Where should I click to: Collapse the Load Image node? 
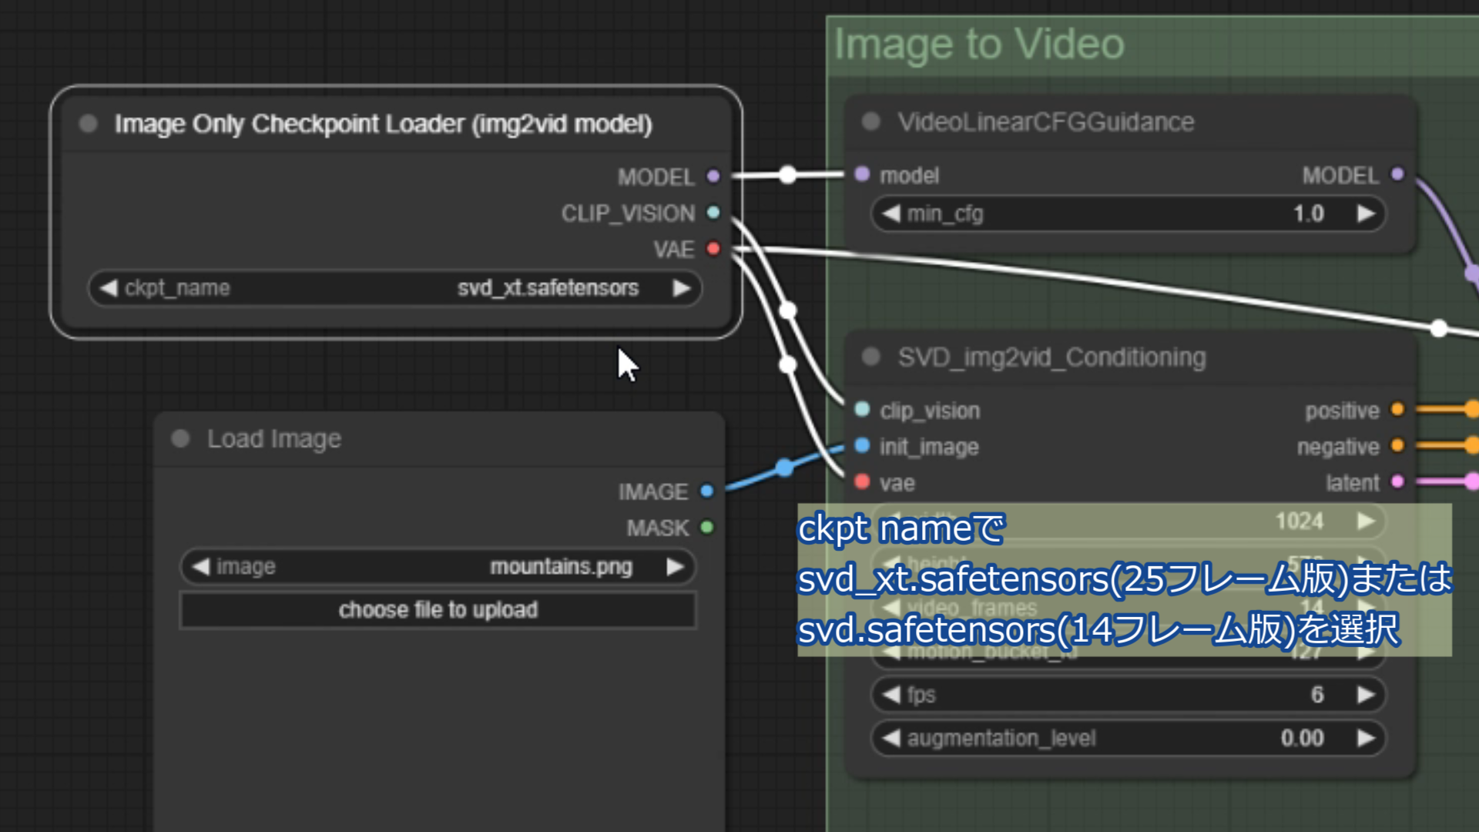pos(180,438)
